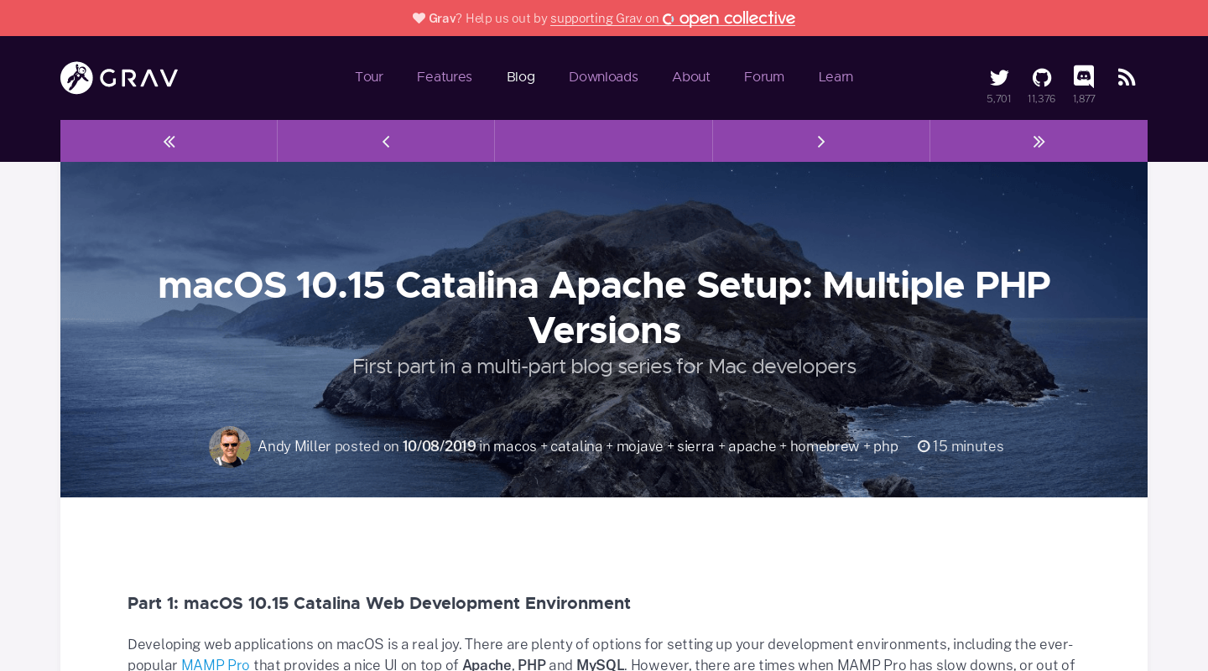Go to next post with right chevron
1208x671 pixels.
click(821, 141)
